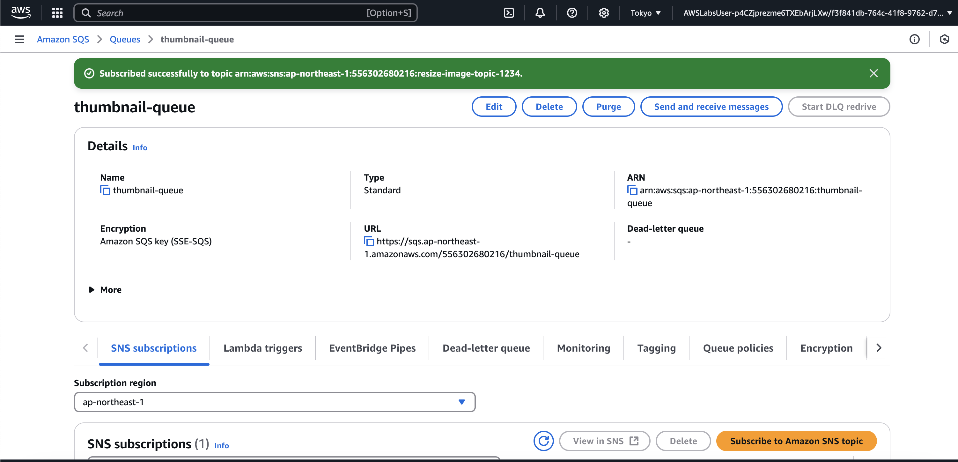The height and width of the screenshot is (462, 958).
Task: Open the Subscription region dropdown
Action: (x=275, y=402)
